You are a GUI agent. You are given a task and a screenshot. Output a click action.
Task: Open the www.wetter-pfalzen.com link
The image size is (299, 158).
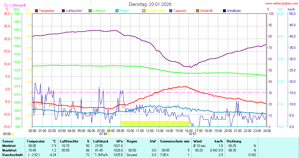281,4
